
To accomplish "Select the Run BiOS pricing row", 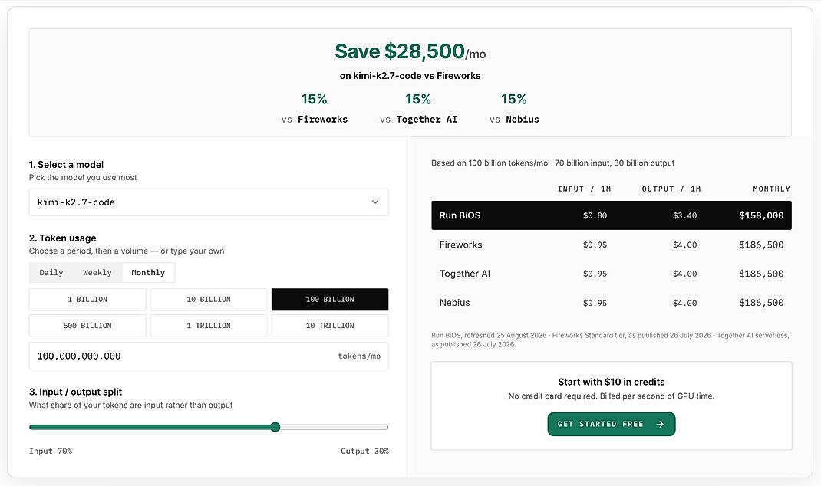I will point(611,215).
